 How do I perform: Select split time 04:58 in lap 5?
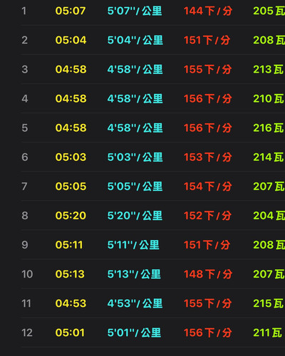[x=71, y=128]
